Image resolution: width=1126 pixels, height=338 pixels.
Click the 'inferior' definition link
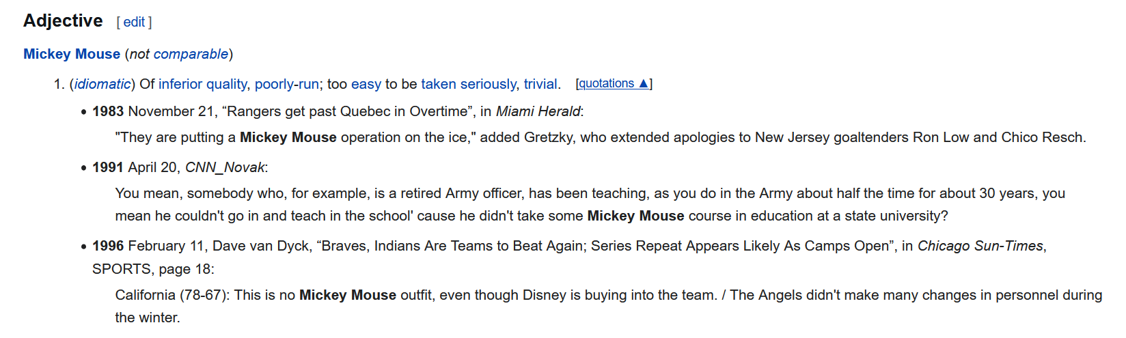coord(180,84)
